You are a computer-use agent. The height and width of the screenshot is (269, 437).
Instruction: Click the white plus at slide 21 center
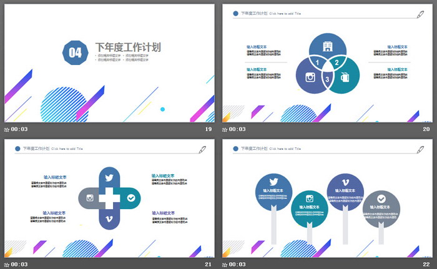pos(109,198)
